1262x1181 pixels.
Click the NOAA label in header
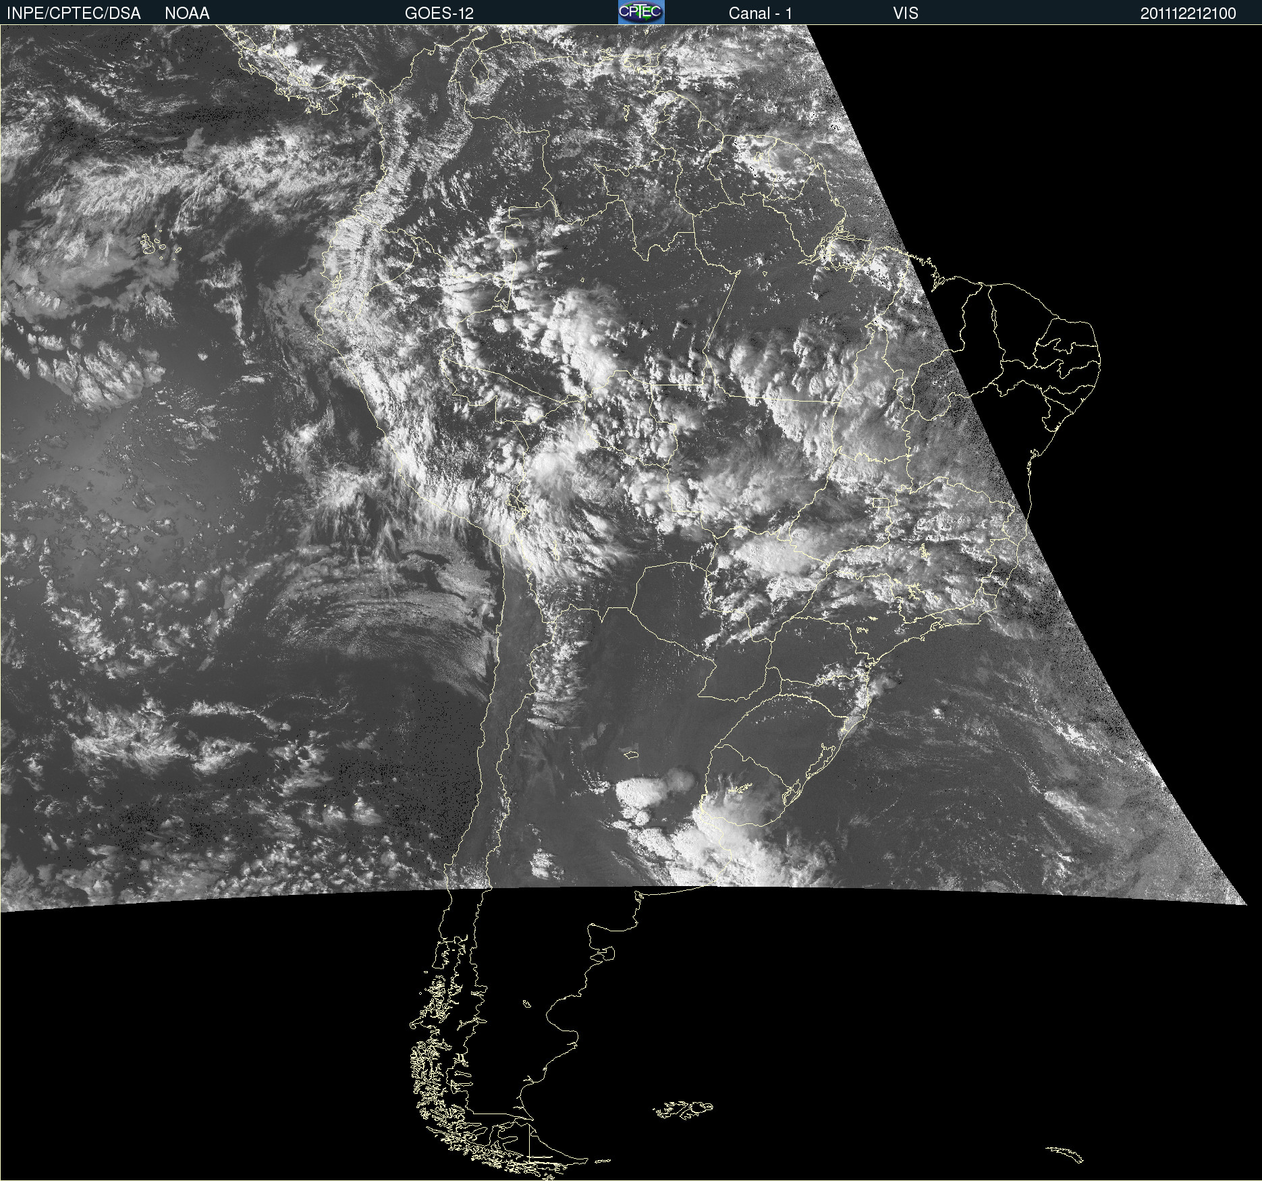[187, 13]
